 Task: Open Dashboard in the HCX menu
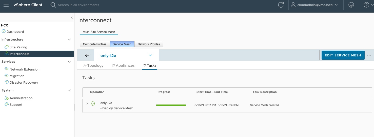(15, 31)
